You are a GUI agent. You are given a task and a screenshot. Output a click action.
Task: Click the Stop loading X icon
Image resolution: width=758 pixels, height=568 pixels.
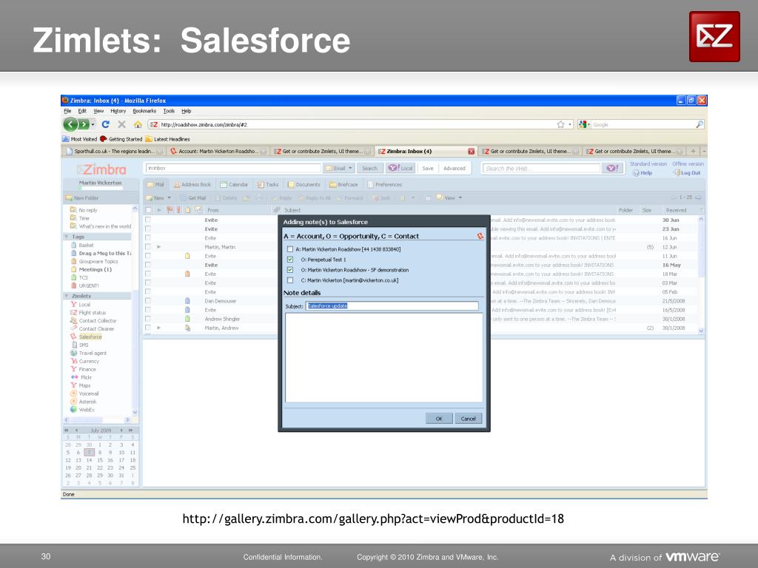point(122,124)
